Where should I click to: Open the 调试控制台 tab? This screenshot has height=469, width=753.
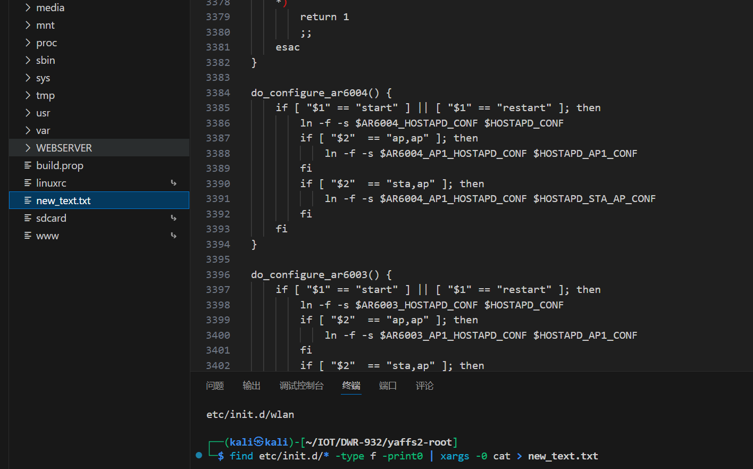[302, 386]
